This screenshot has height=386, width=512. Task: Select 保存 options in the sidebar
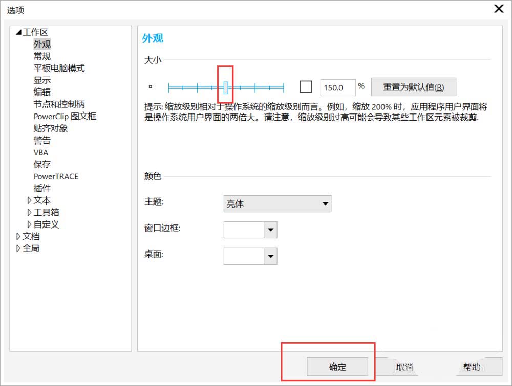[x=42, y=164]
